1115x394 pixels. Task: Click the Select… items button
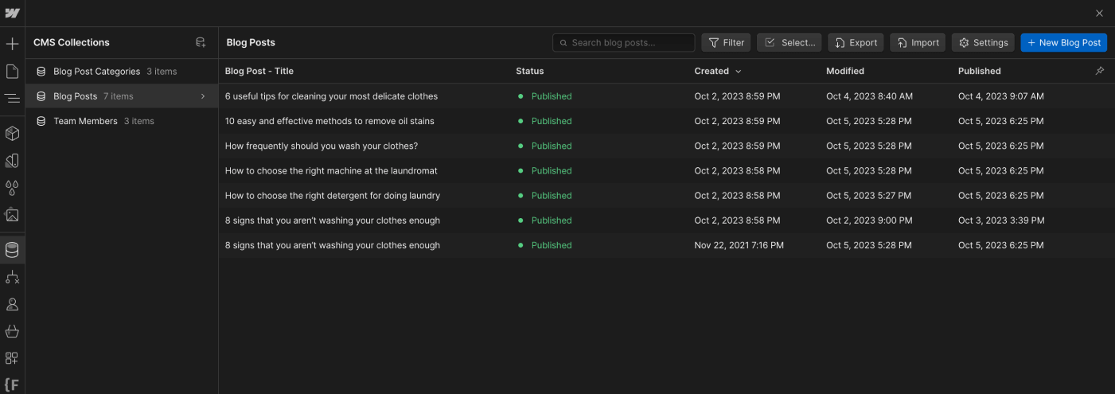(x=789, y=43)
